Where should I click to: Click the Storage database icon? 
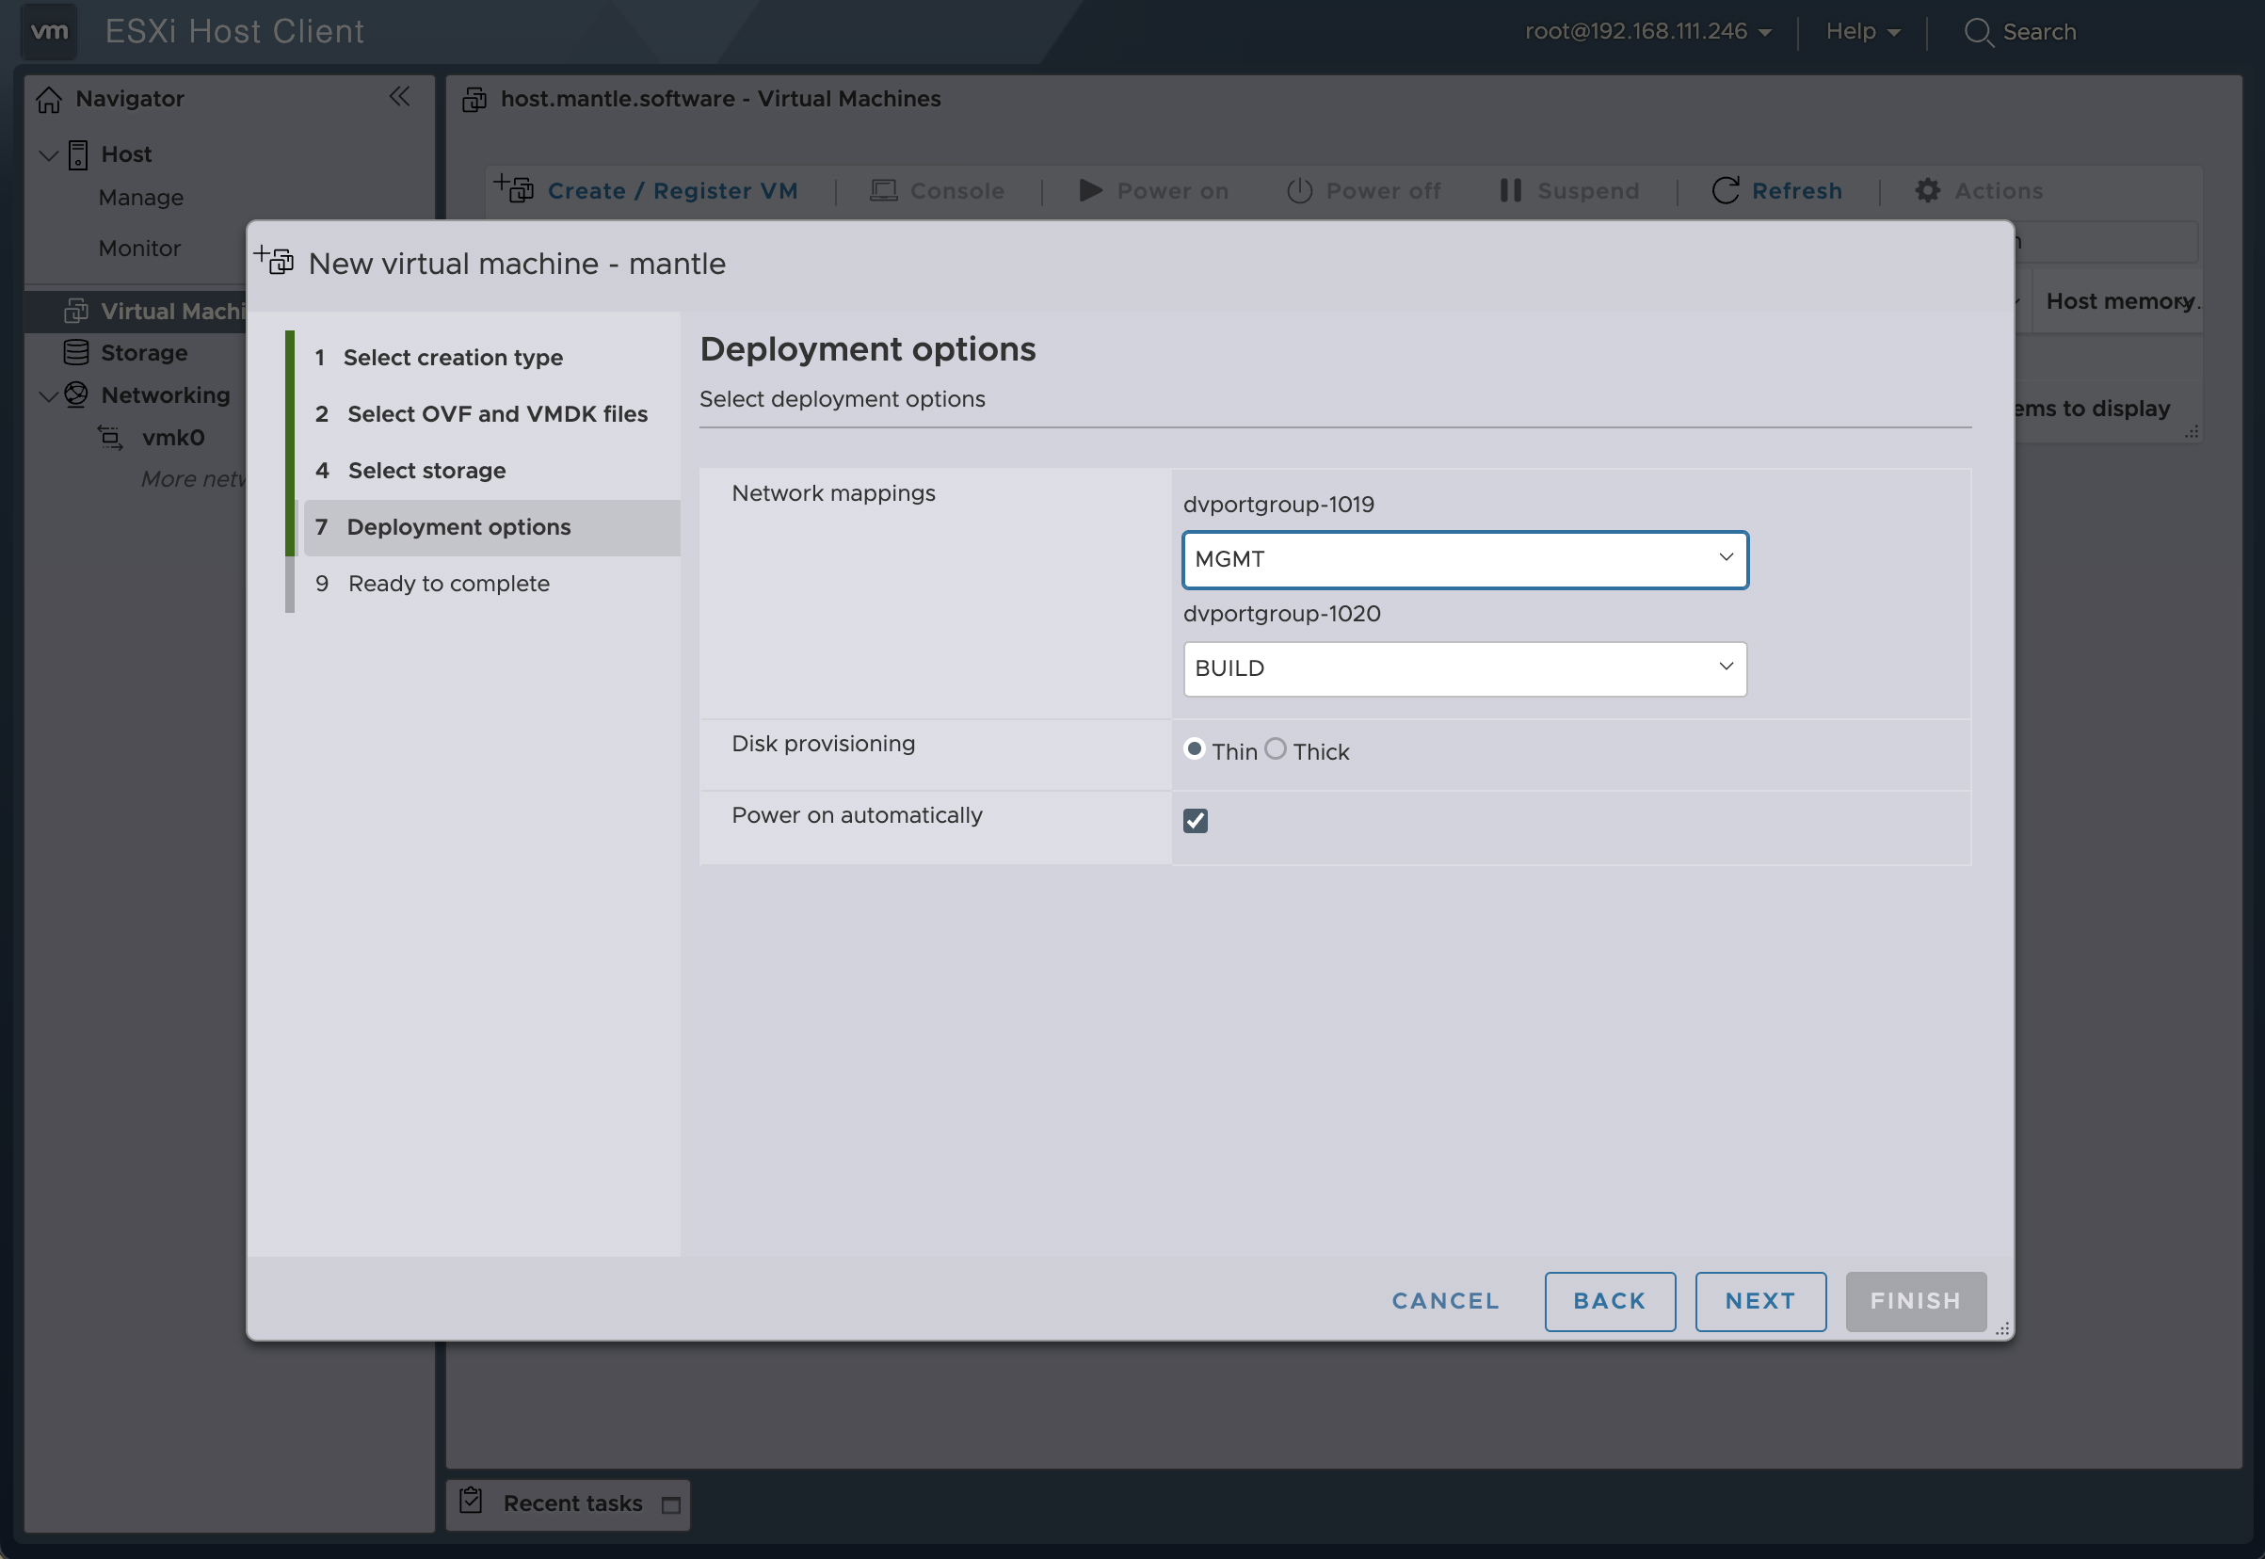(x=76, y=353)
